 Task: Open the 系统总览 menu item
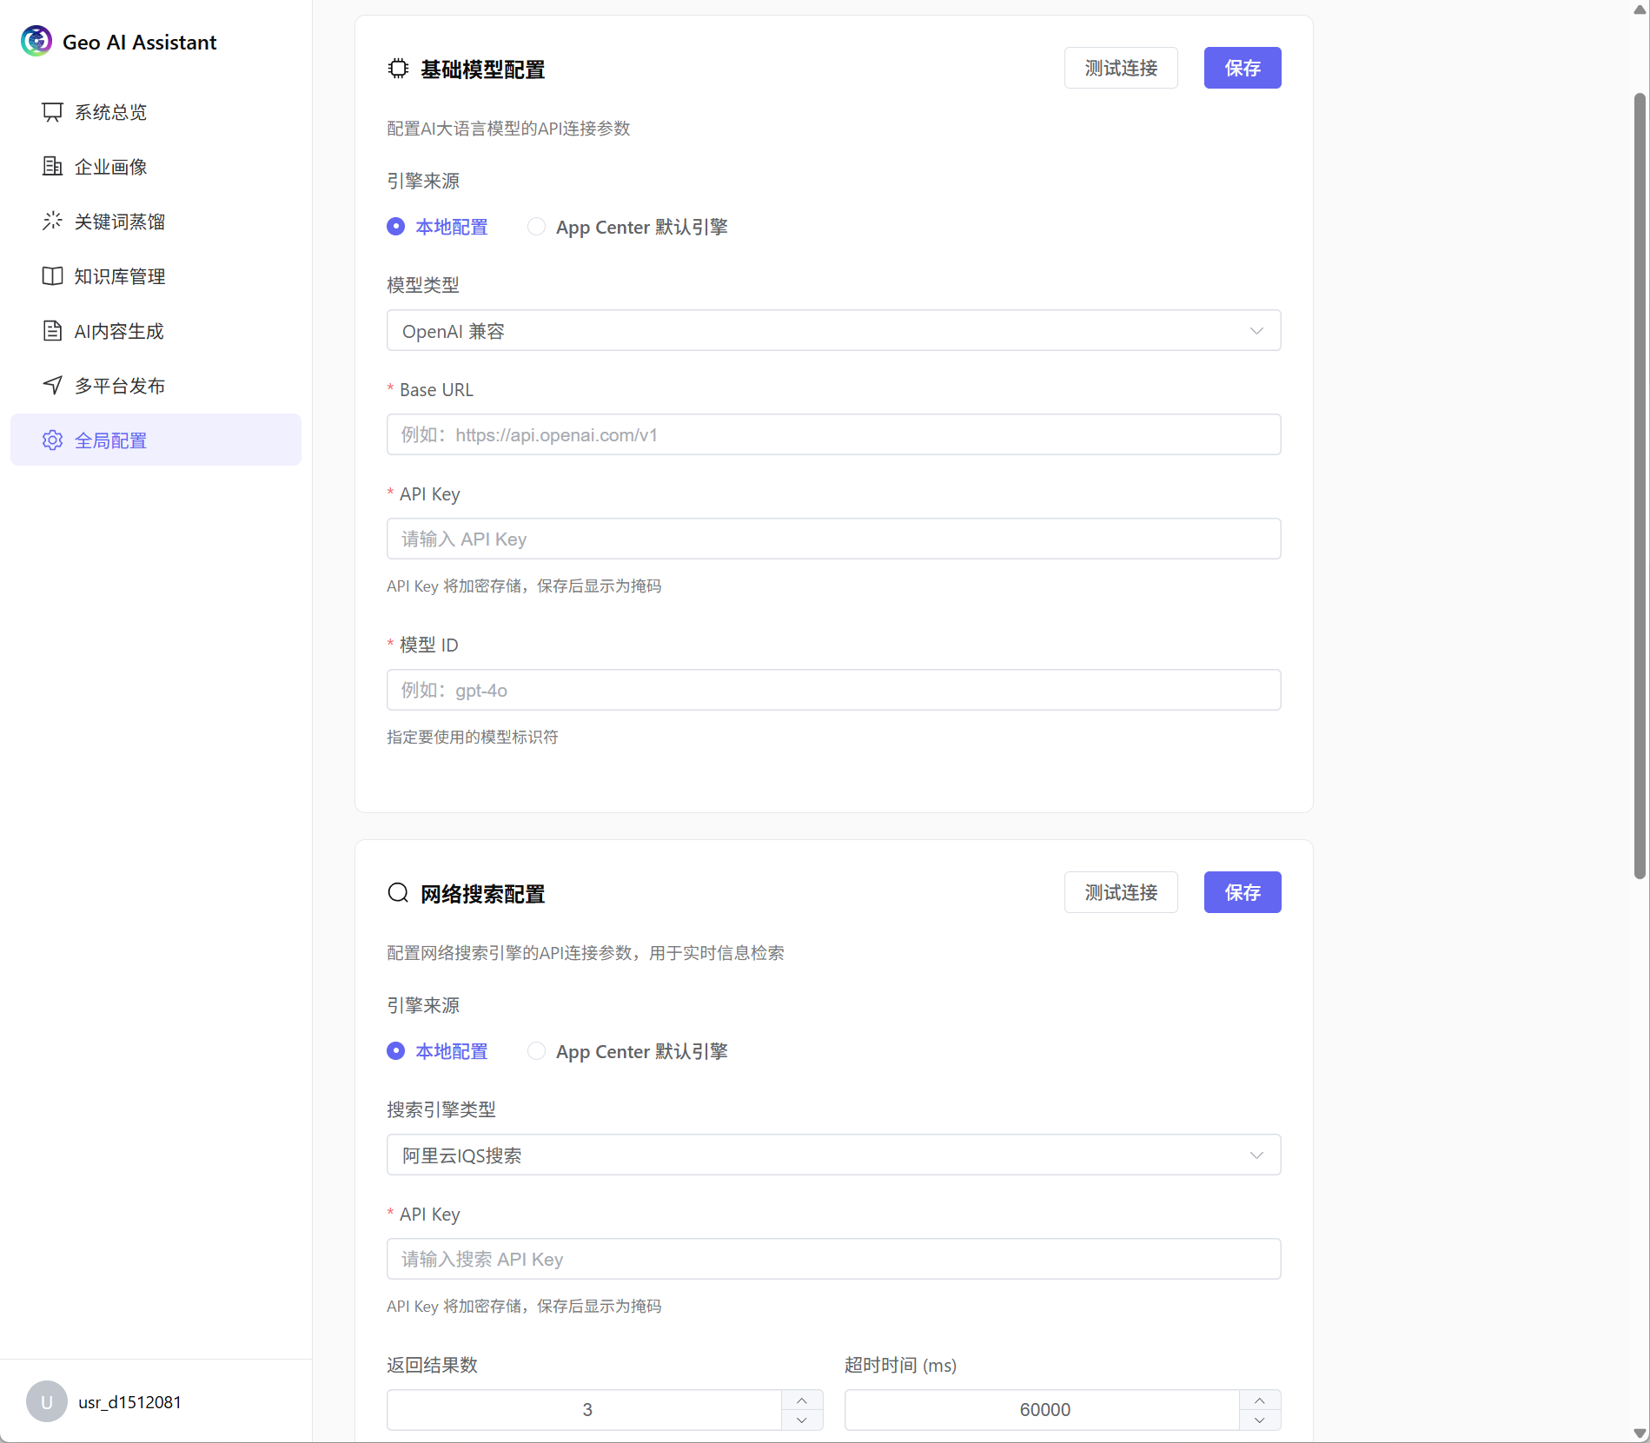(x=156, y=112)
